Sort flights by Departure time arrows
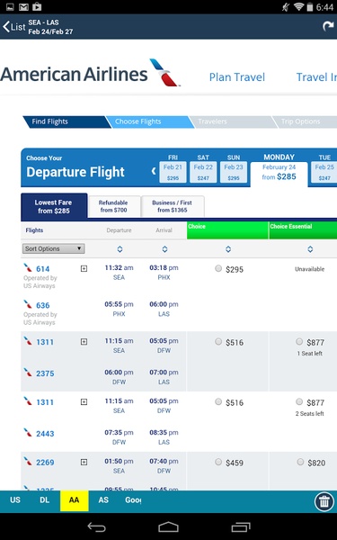 (120, 249)
